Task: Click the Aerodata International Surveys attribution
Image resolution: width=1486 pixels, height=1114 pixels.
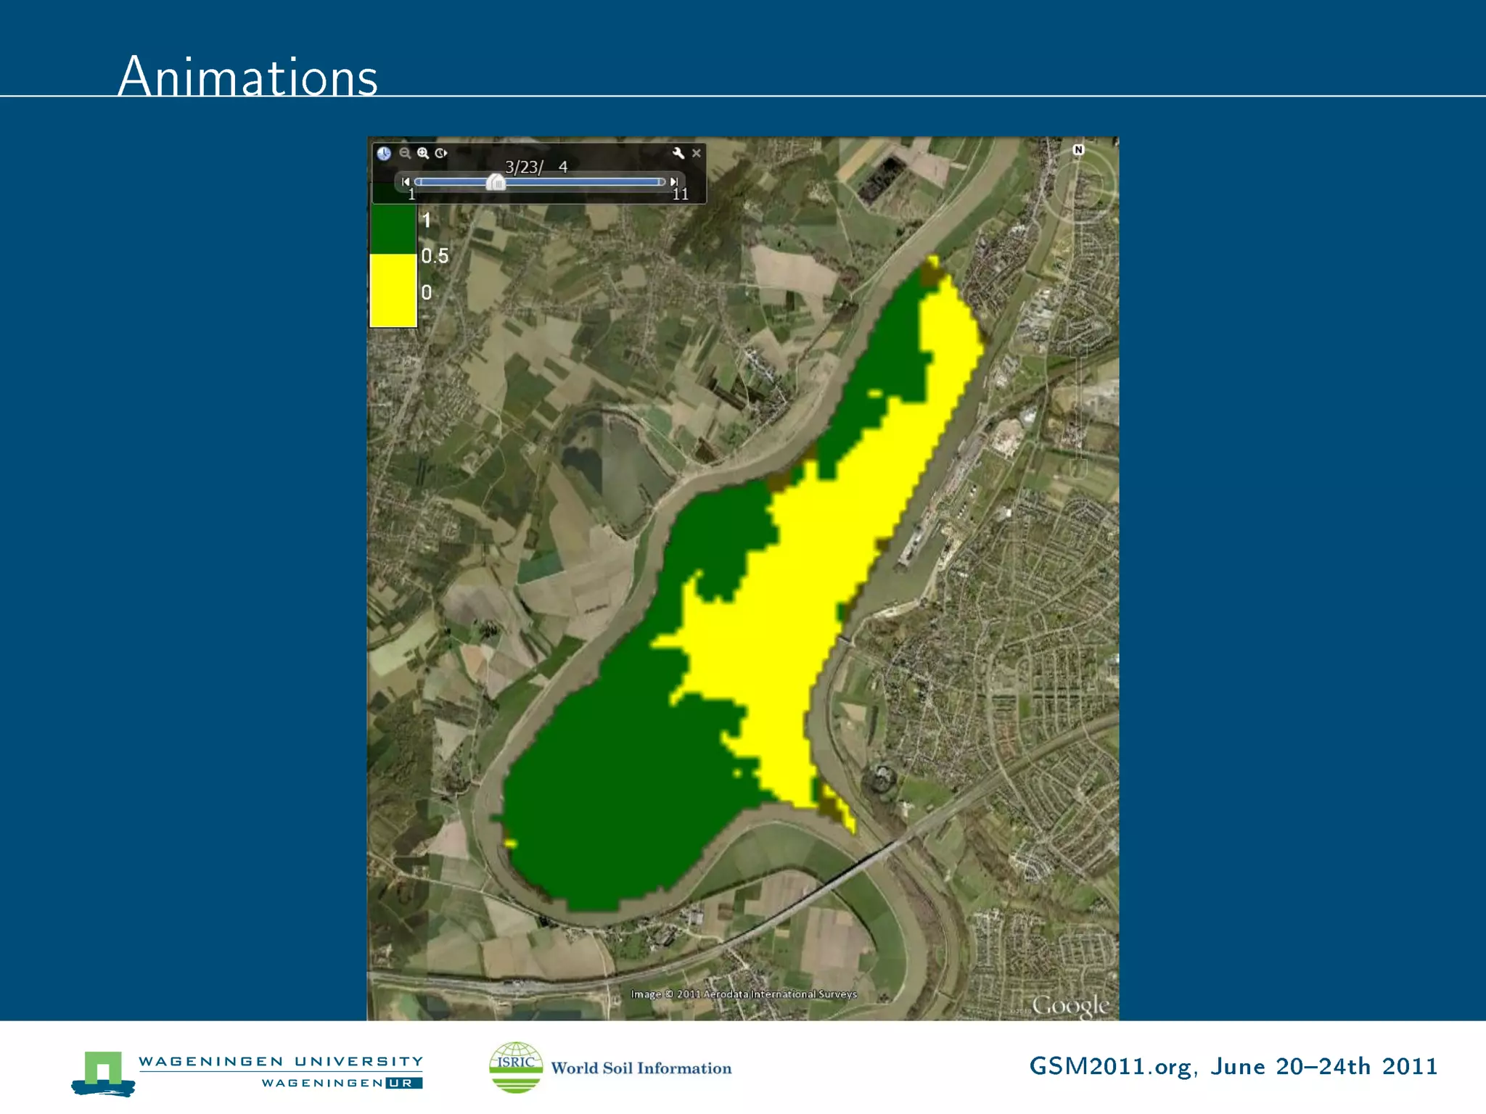Action: (744, 994)
